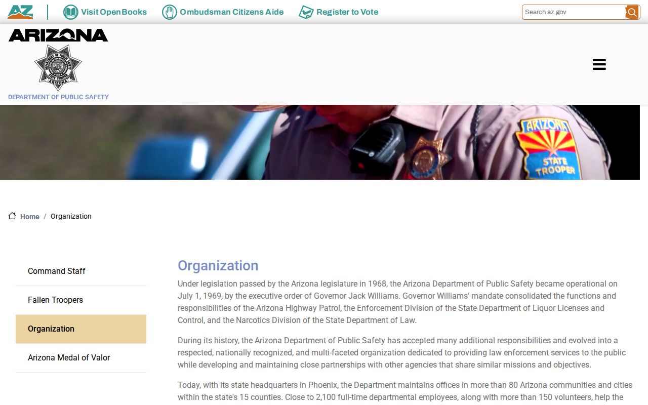Click the ARIZONA wordmark logo
Screen dimensions: 648x405
(x=58, y=35)
